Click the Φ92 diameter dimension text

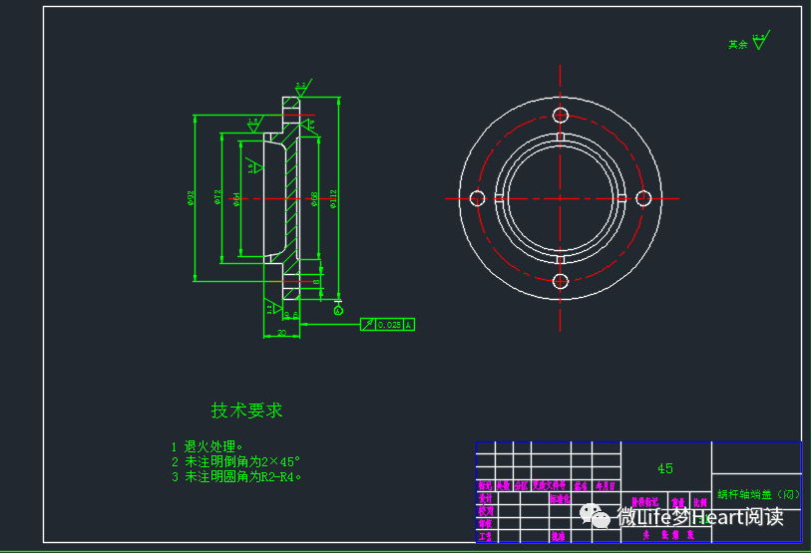[191, 198]
